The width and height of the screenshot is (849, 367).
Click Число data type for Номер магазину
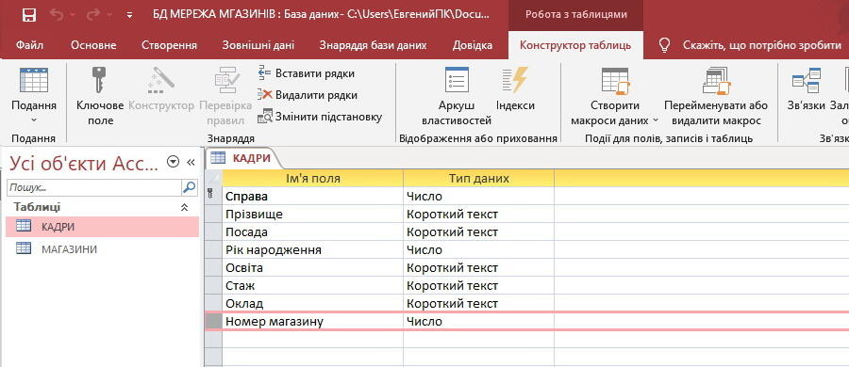pyautogui.click(x=478, y=322)
